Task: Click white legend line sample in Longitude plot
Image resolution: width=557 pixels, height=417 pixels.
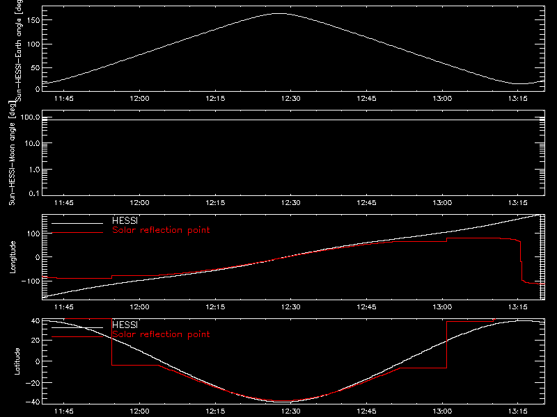Action: pyautogui.click(x=77, y=223)
